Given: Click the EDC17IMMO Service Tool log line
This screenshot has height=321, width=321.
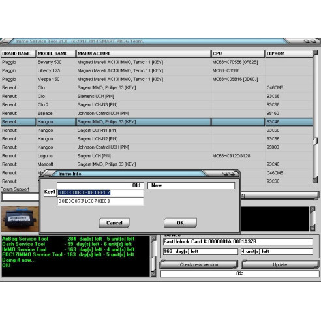Looking at the screenshot, I should pyautogui.click(x=69, y=254).
